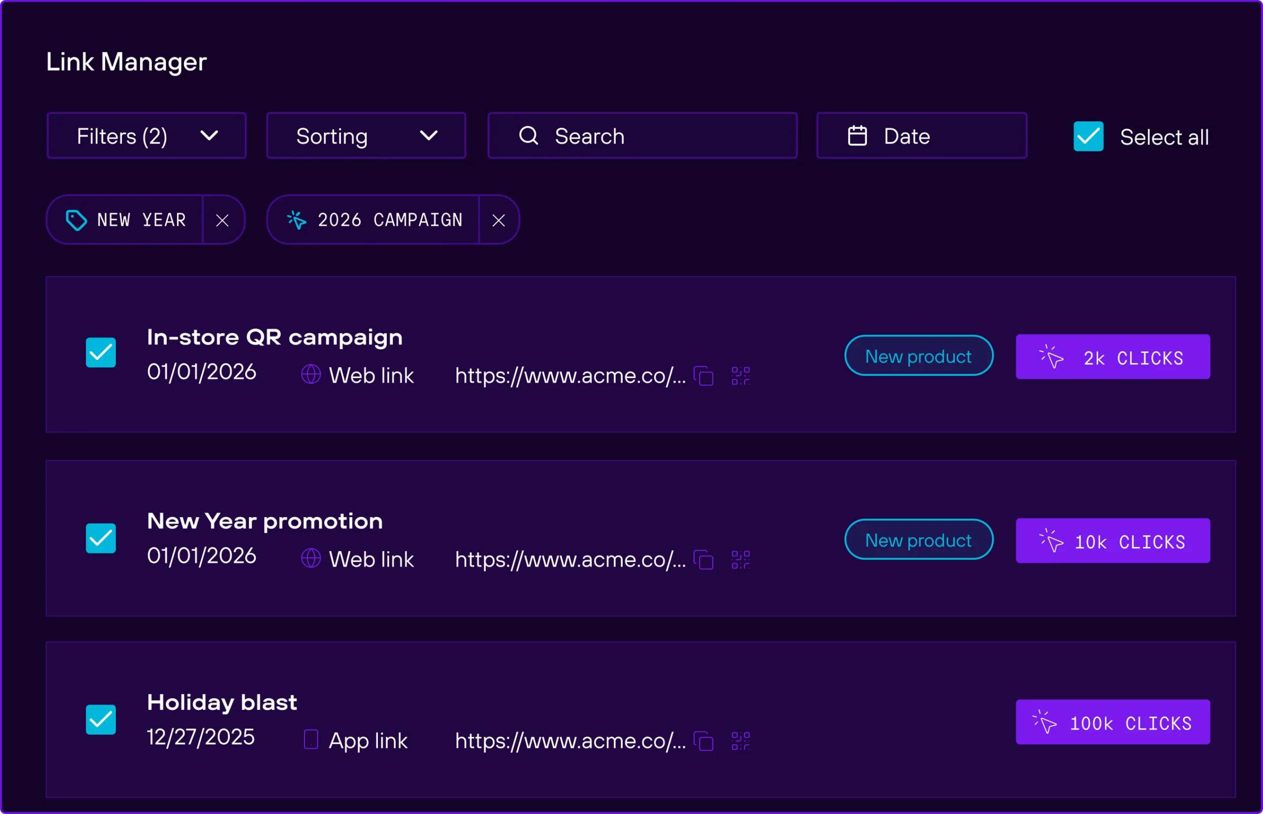Image resolution: width=1263 pixels, height=814 pixels.
Task: Remove the 2026 CAMPAIGN filter chip
Action: pos(499,220)
